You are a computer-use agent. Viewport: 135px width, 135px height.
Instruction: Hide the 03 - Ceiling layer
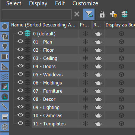pyautogui.click(x=20, y=58)
